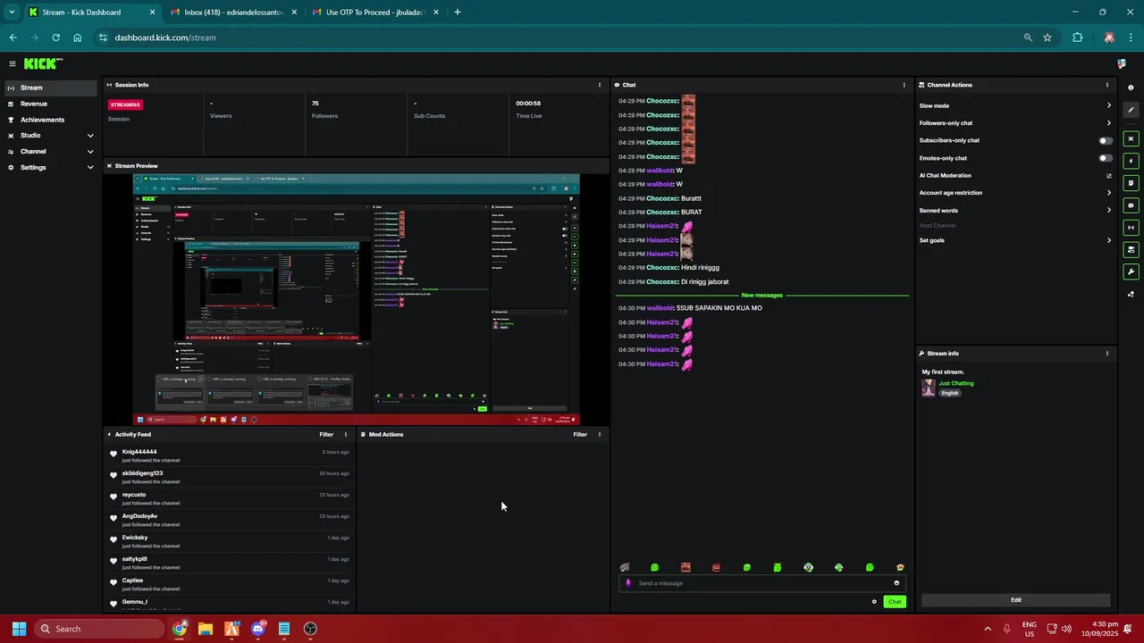This screenshot has height=643, width=1144.
Task: Open AI Chat Moderation external link icon
Action: 1109,175
